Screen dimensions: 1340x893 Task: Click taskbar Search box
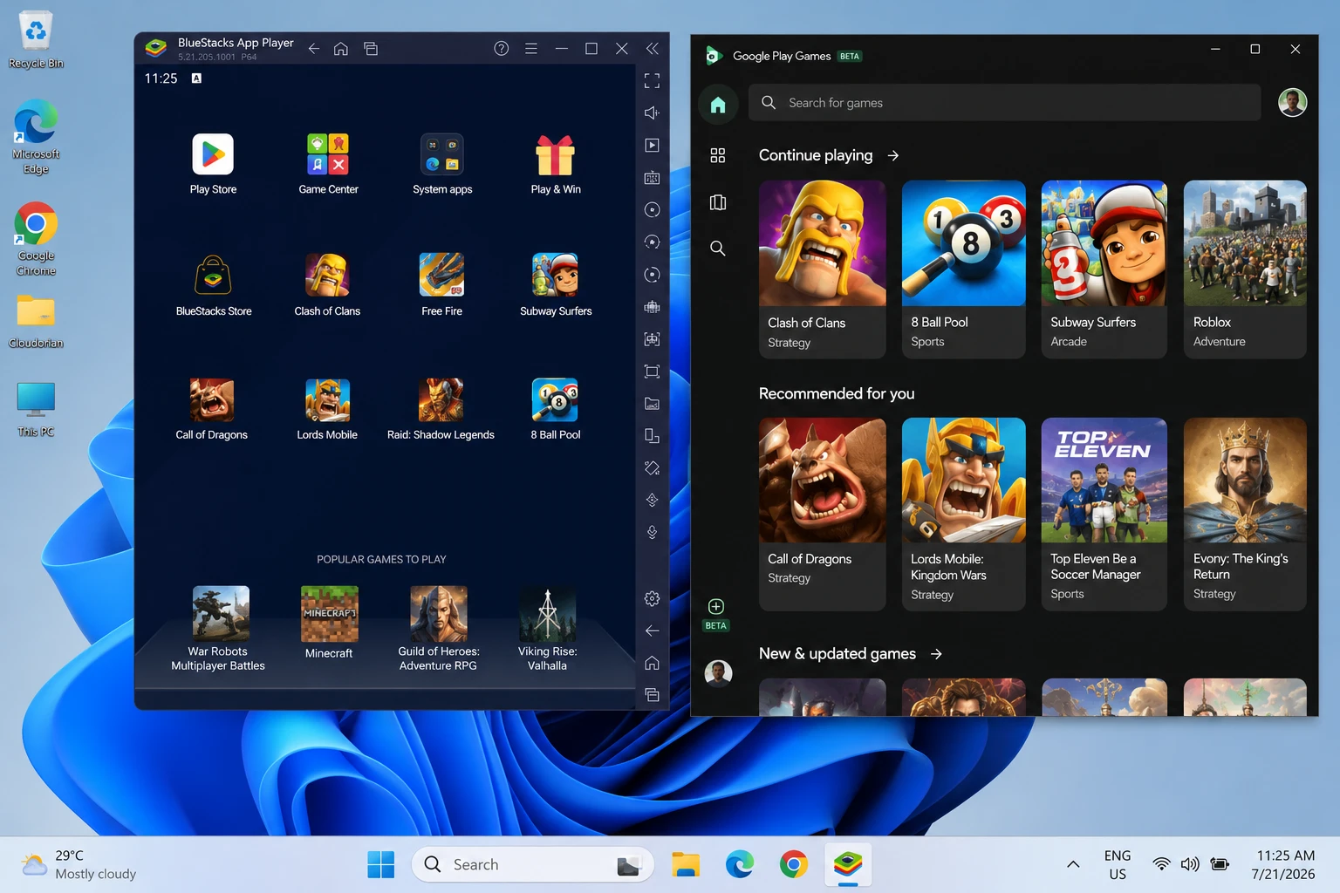tap(532, 864)
